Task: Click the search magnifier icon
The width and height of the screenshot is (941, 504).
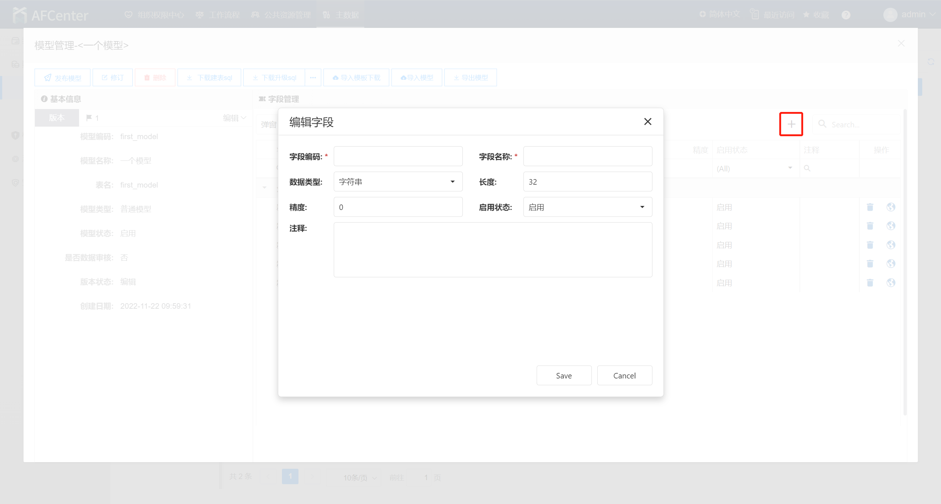Action: pos(822,124)
